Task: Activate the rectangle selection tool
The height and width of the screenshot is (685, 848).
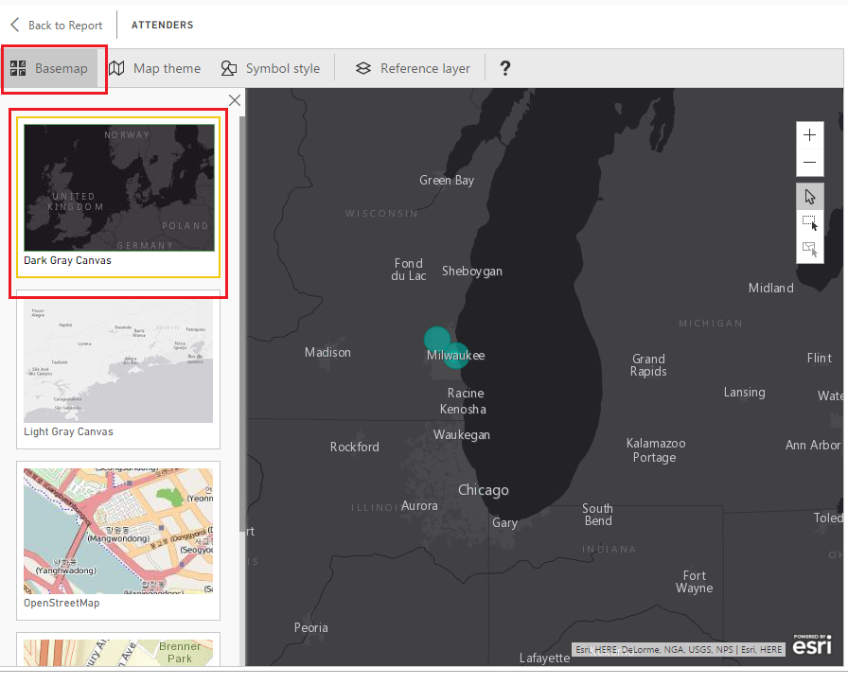Action: 809,222
